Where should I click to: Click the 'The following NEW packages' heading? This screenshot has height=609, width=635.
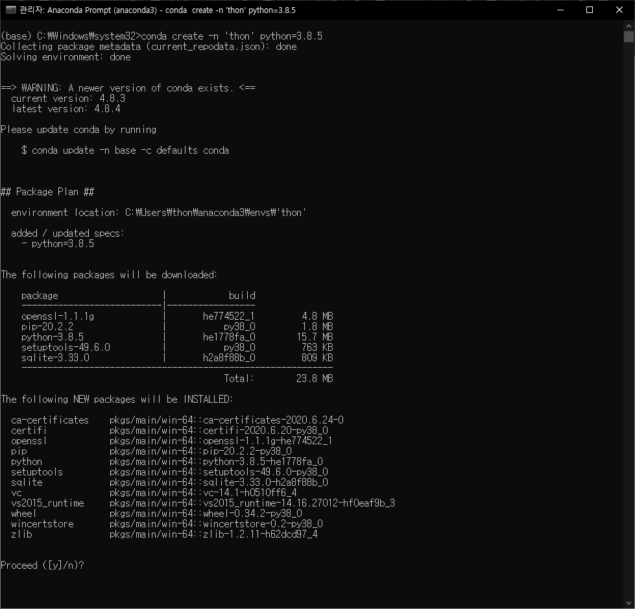(x=117, y=400)
